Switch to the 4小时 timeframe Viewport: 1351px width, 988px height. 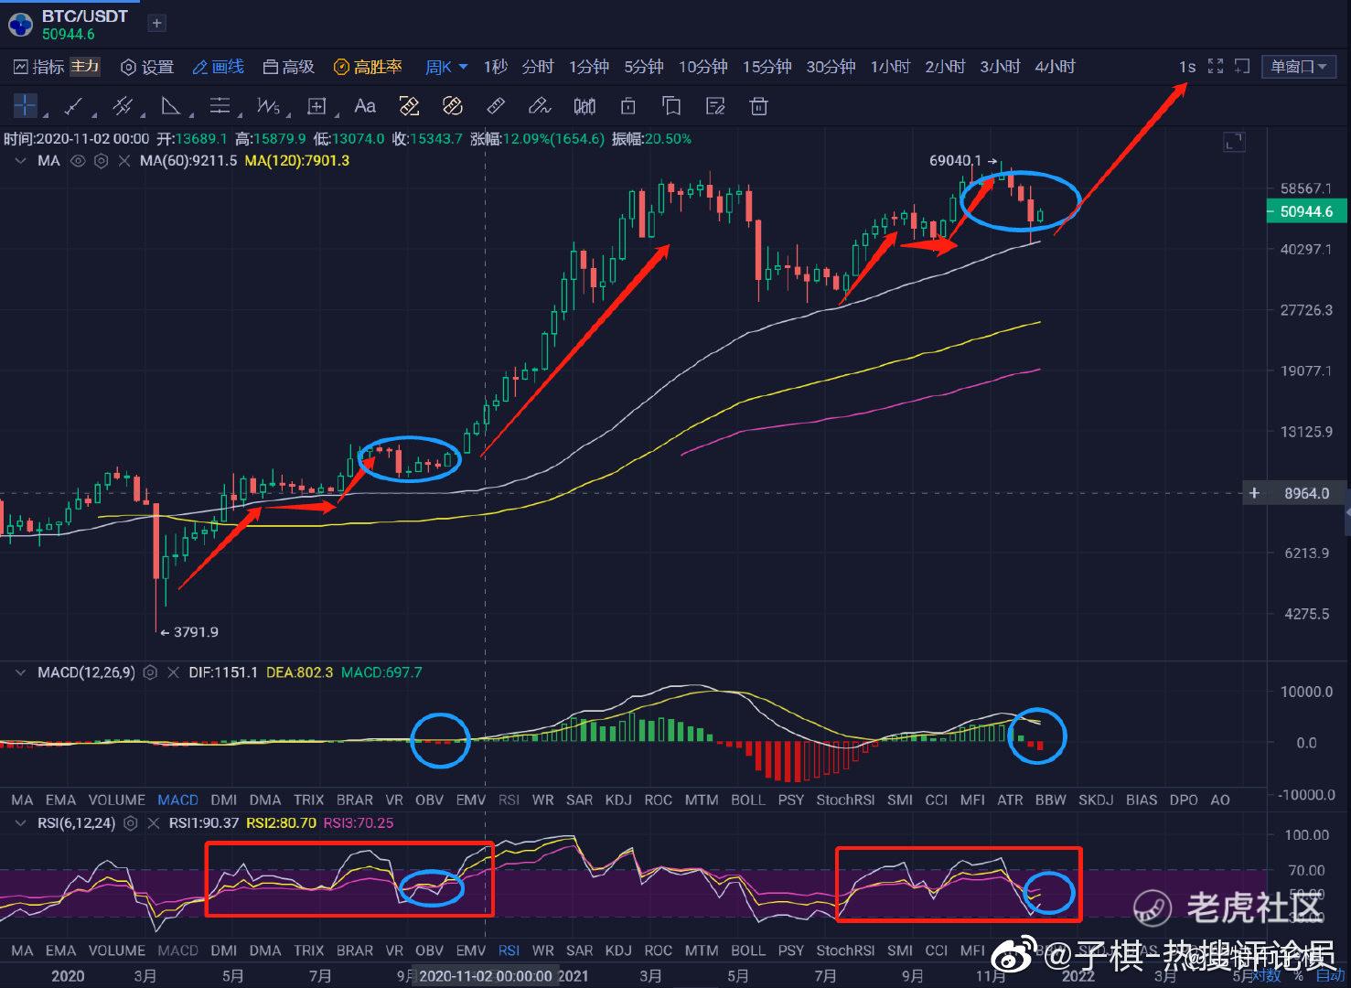coord(1055,67)
